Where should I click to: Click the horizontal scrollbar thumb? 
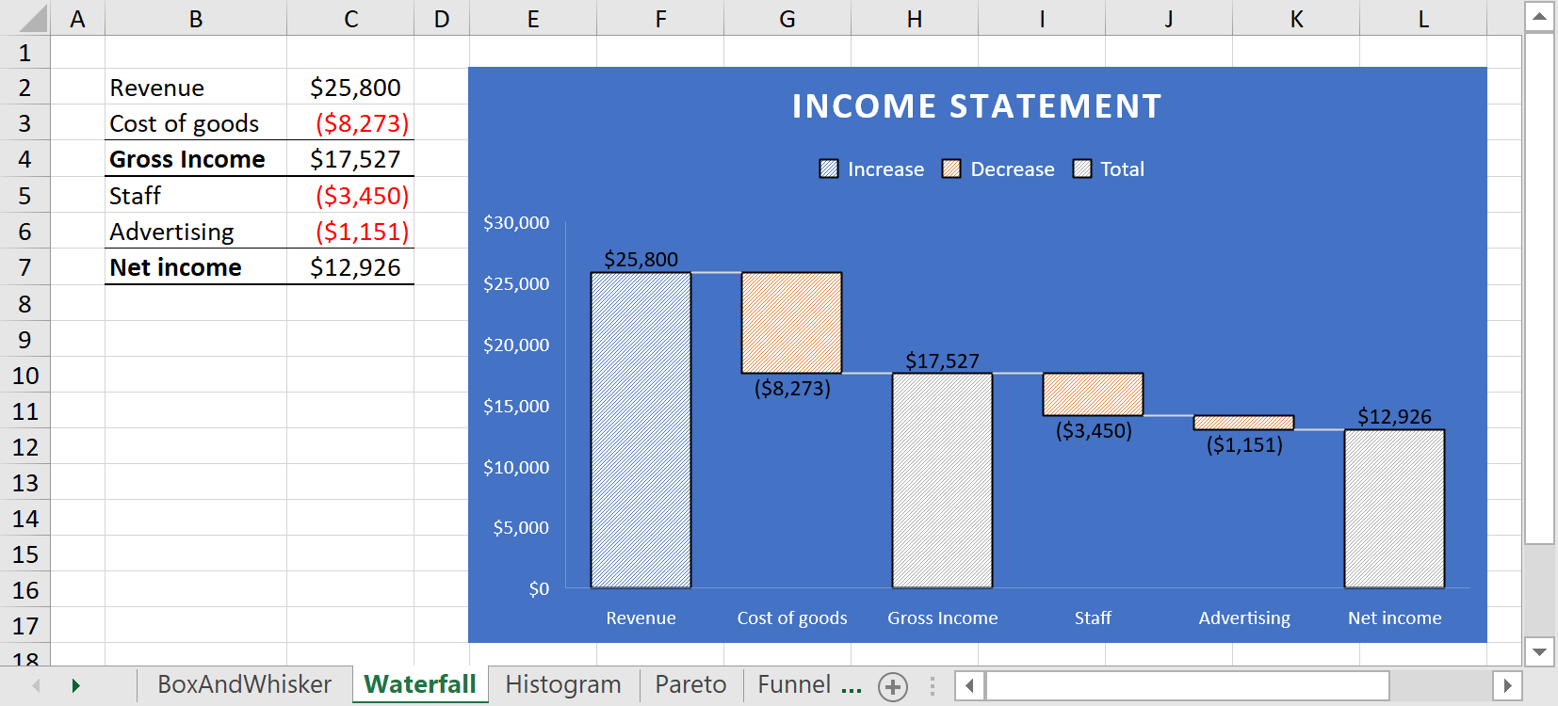[x=1187, y=685]
